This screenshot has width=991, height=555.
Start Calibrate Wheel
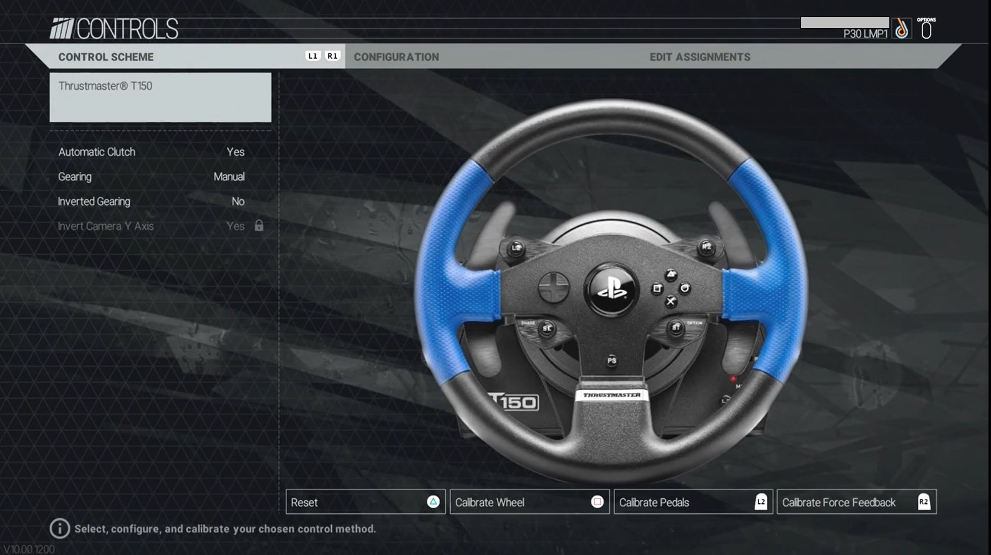(529, 502)
